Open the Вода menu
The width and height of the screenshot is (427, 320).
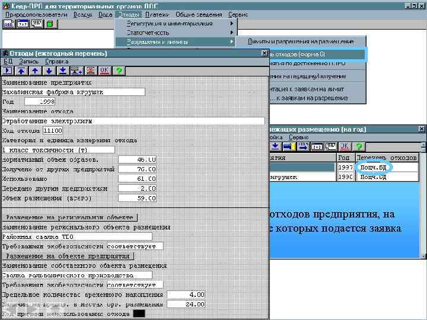click(x=106, y=15)
